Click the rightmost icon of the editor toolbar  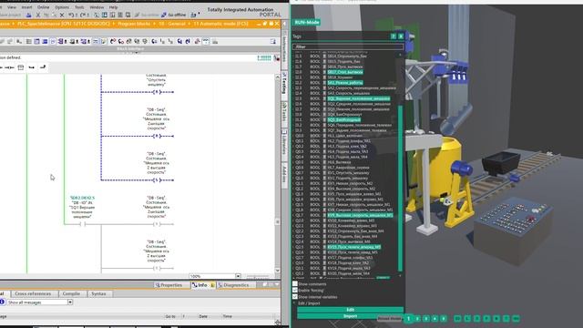click(273, 41)
